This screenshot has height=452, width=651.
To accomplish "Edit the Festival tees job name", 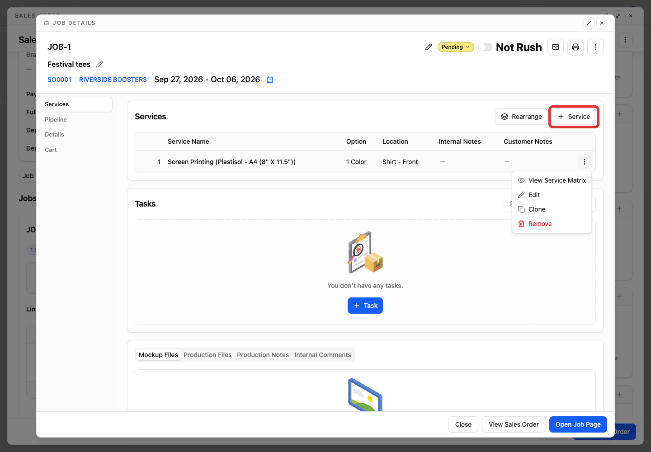I will (x=99, y=64).
